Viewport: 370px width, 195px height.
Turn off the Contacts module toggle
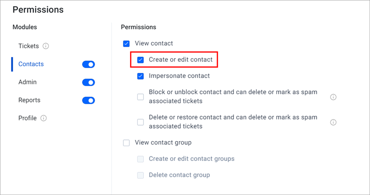tap(89, 64)
